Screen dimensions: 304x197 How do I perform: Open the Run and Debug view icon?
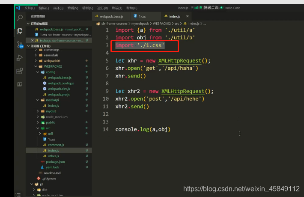pyautogui.click(x=19, y=58)
